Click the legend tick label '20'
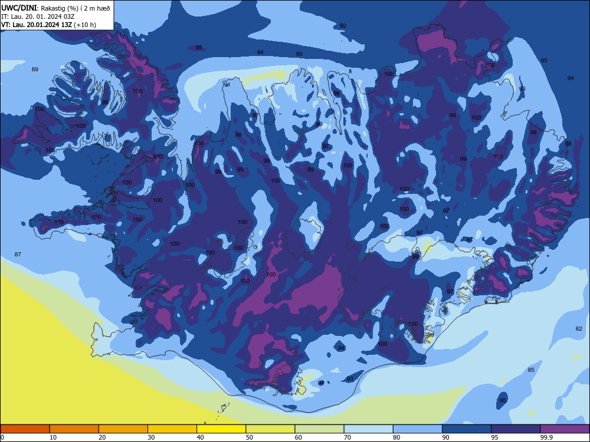Image resolution: width=590 pixels, height=442 pixels. [x=102, y=437]
